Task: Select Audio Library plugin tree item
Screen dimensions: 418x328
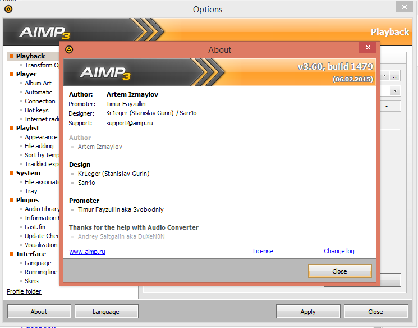Action: pos(42,209)
